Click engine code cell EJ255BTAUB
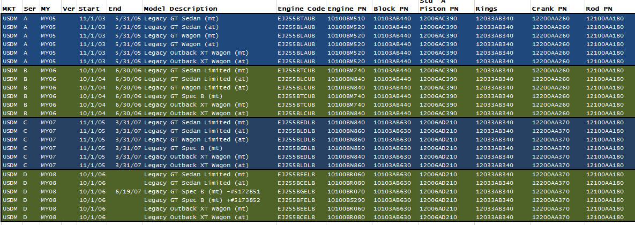 click(296, 18)
